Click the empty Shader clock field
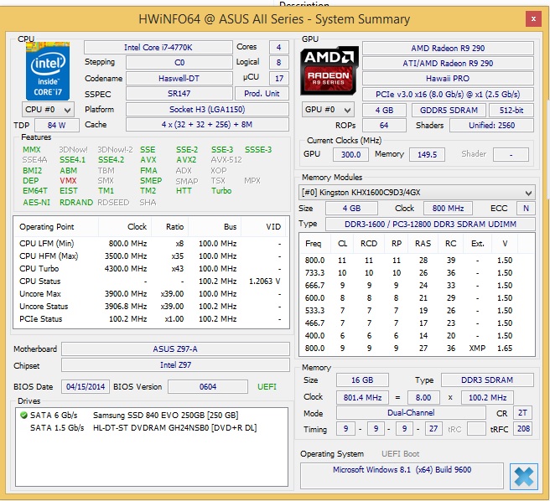This screenshot has height=501, width=550. click(511, 155)
